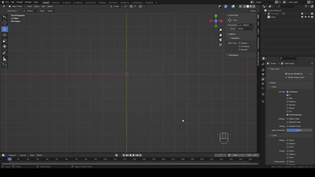Viewport: 315px width, 177px height.
Task: Enable the Mist pass checkbox
Action: (288, 98)
